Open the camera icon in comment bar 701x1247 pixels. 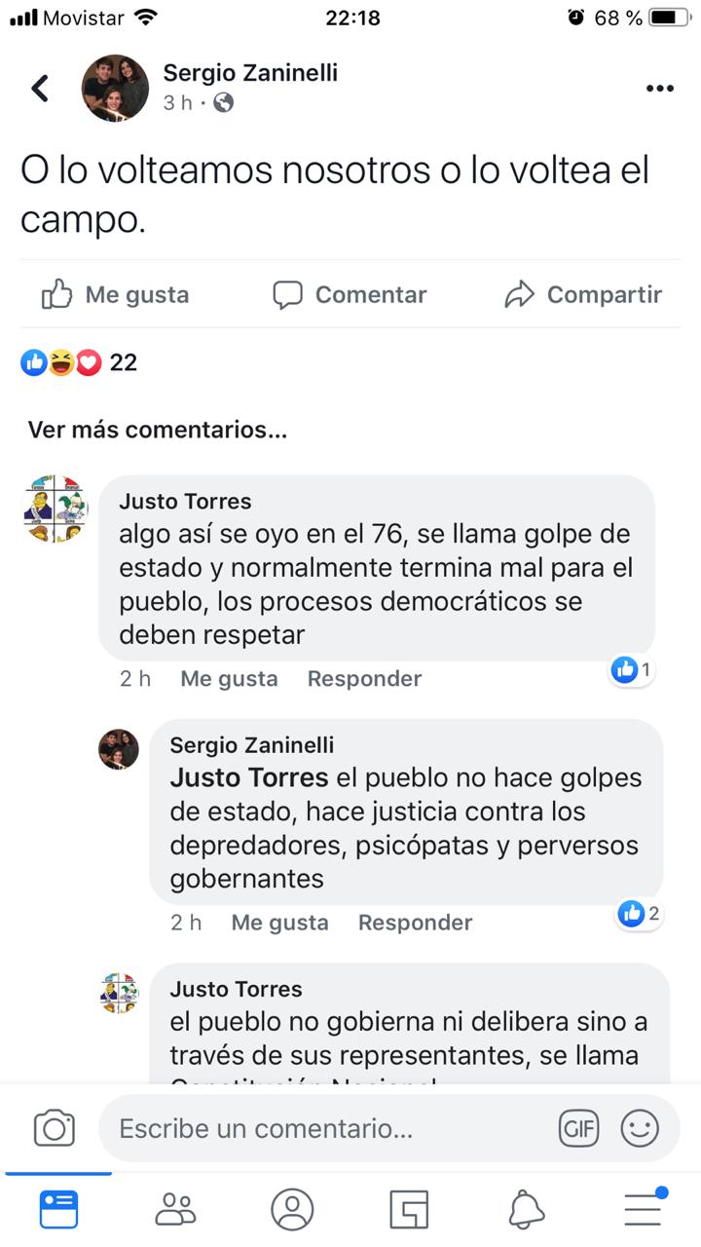(x=55, y=1128)
